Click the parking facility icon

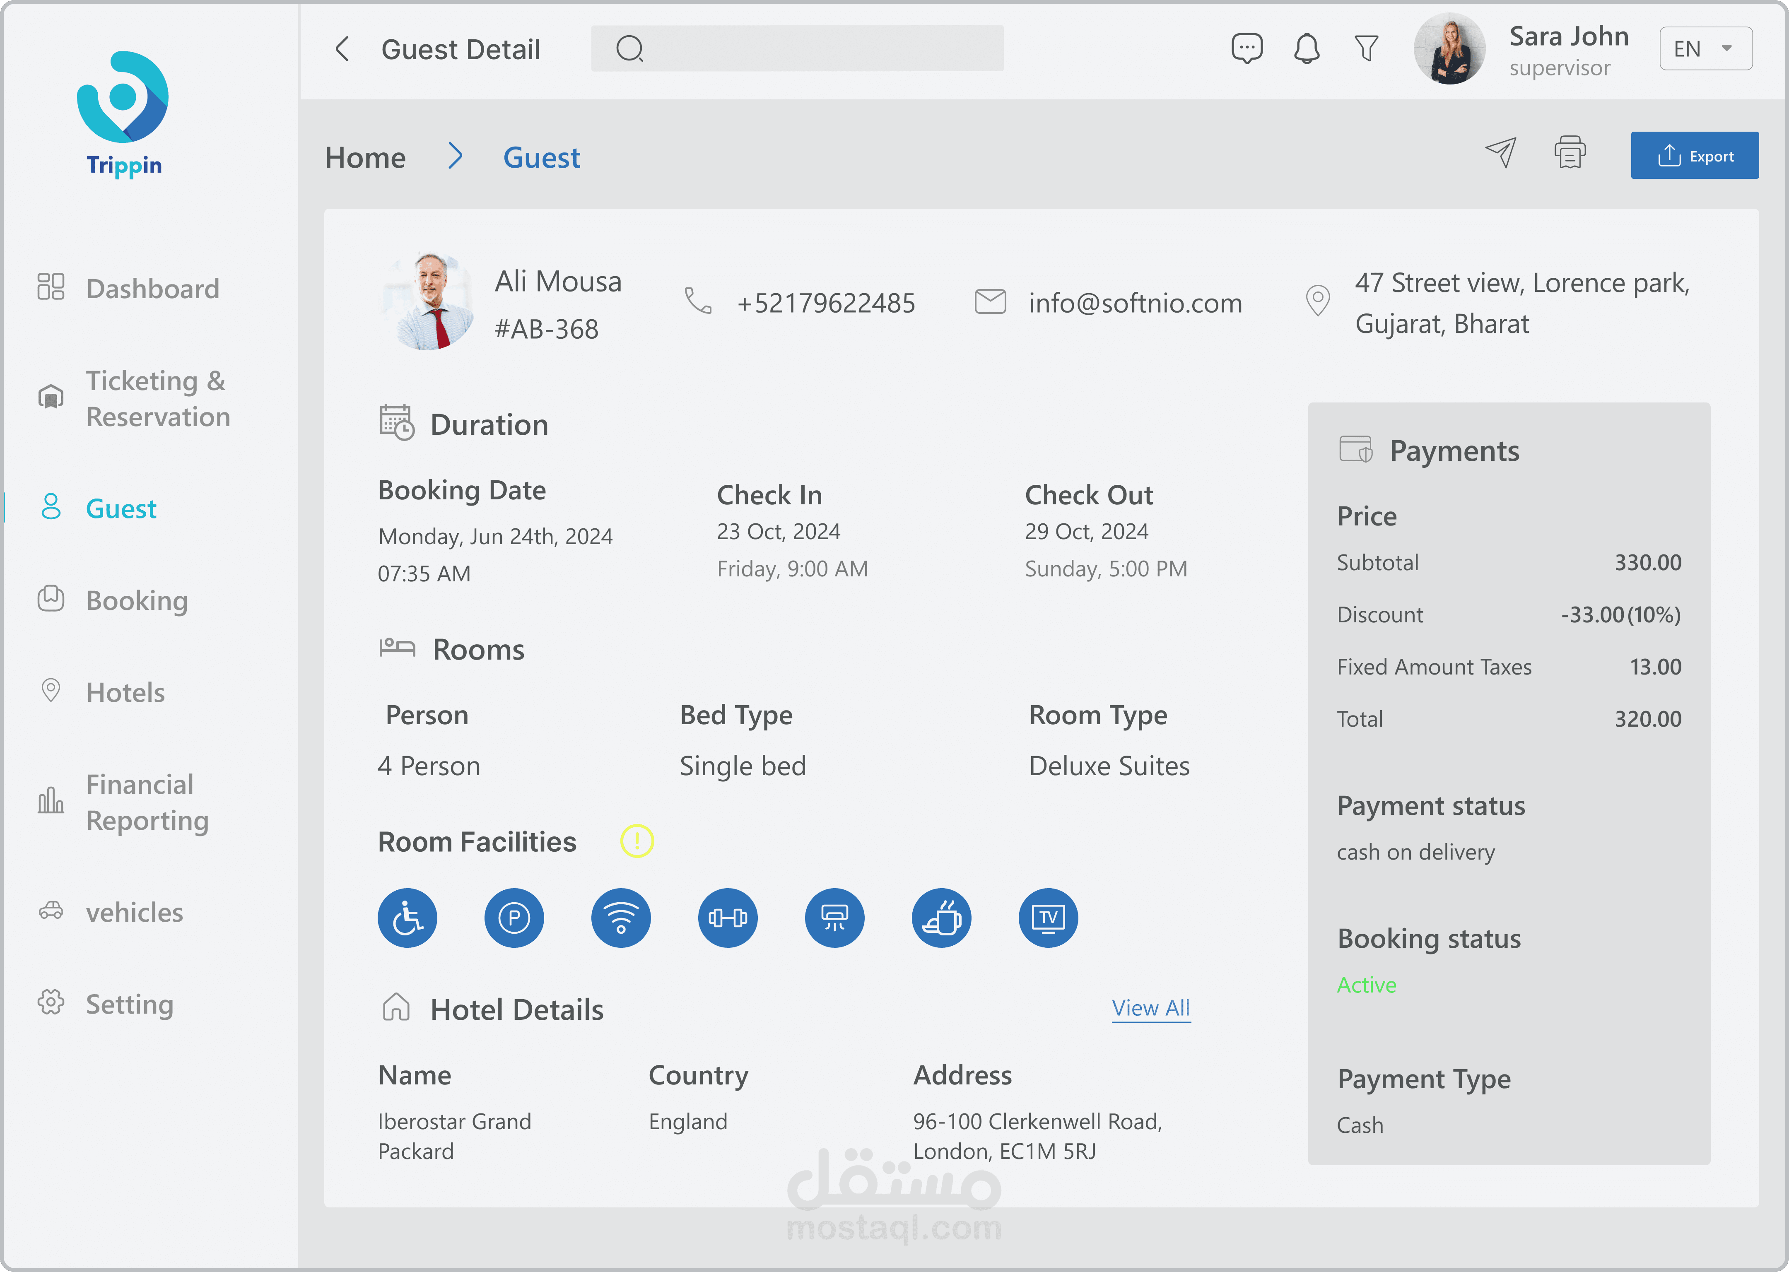point(514,918)
